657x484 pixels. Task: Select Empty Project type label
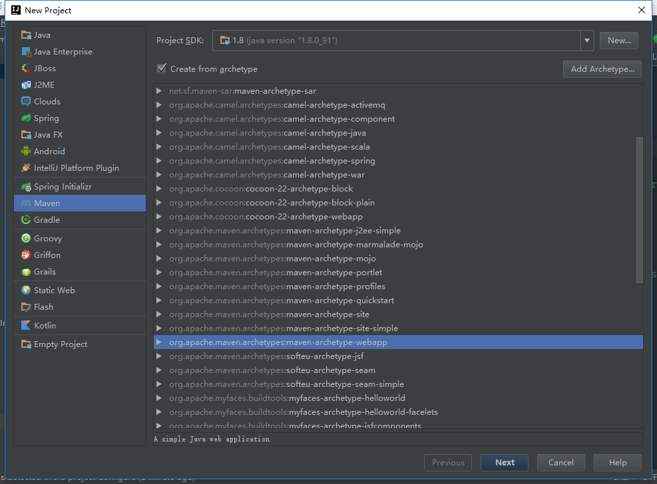61,344
